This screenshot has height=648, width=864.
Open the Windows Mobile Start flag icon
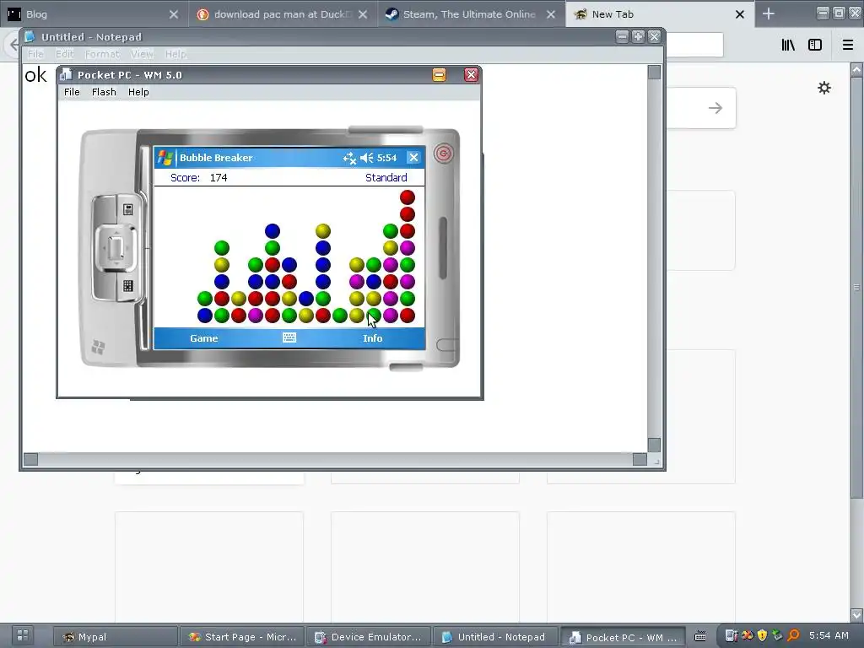coord(165,158)
